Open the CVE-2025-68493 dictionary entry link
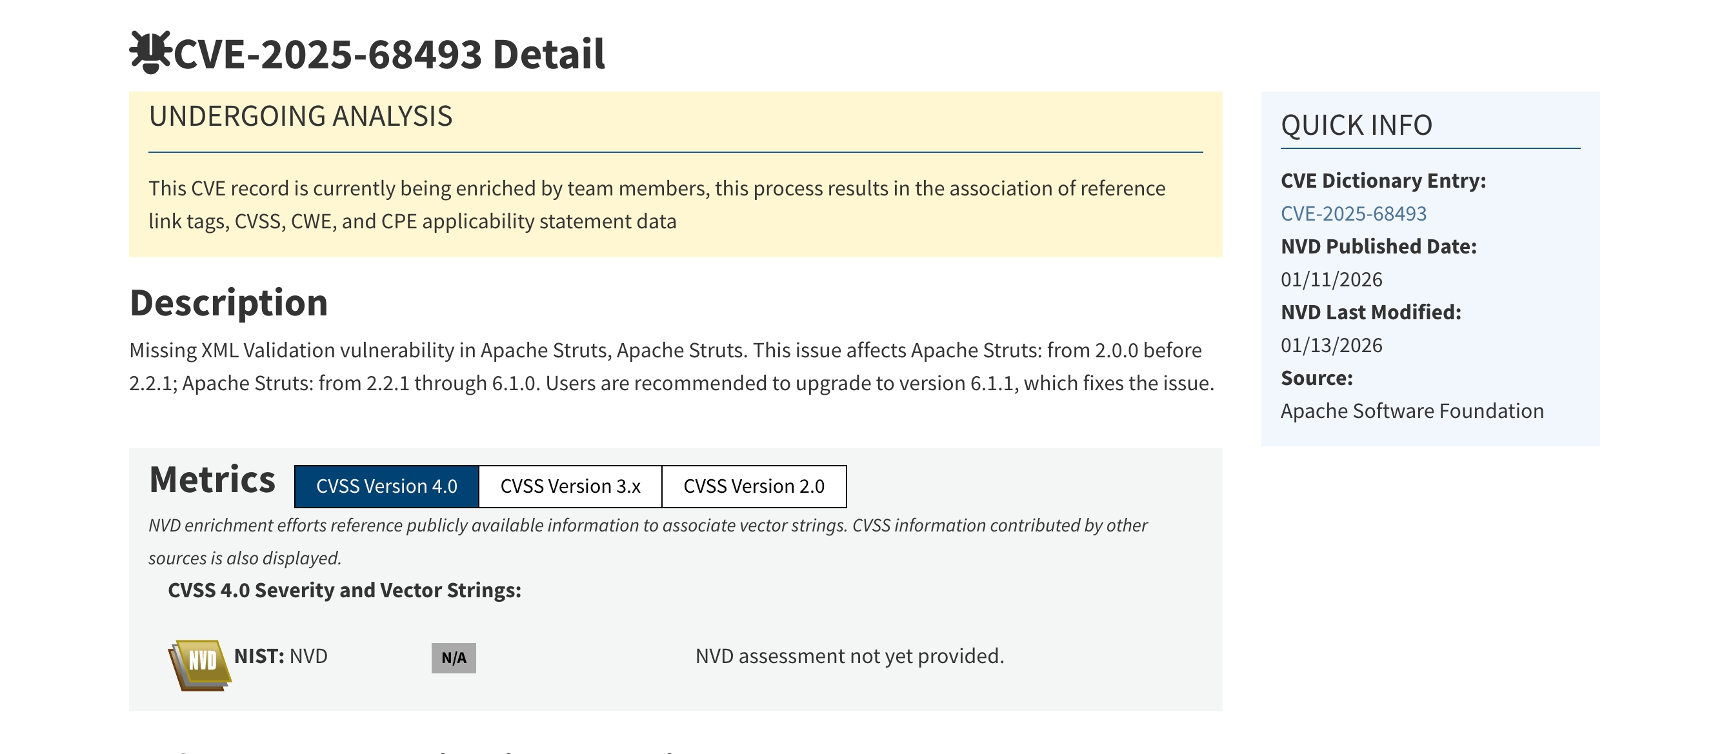 pos(1354,213)
